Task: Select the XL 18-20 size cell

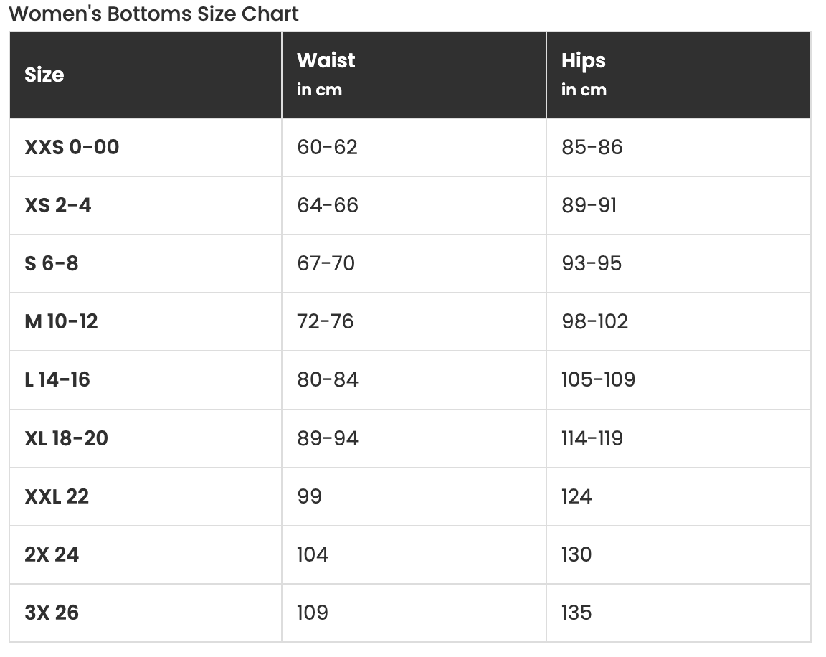Action: 66,438
